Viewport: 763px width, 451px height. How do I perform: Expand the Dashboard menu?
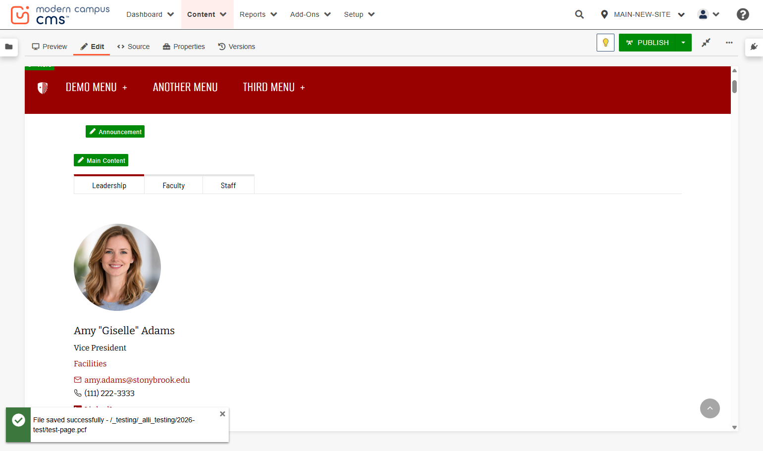150,14
